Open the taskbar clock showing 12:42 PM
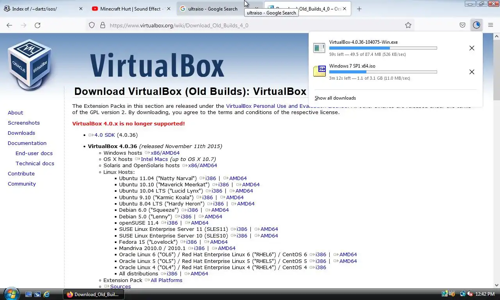The height and width of the screenshot is (300, 500). click(x=485, y=294)
